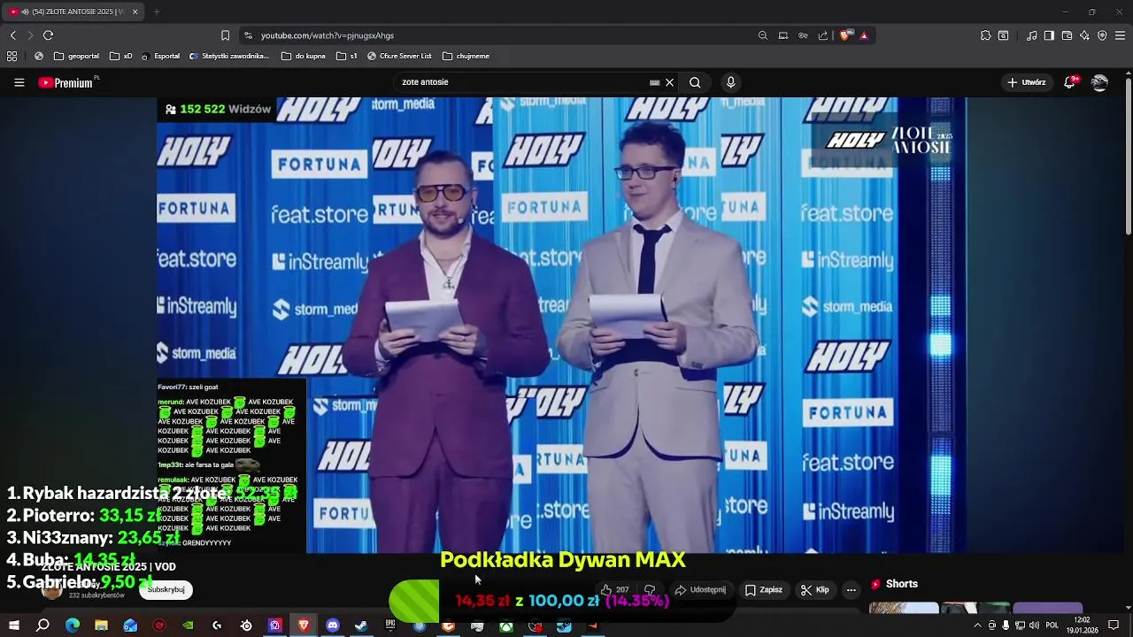Screen dimensions: 1133x637
Task: Close the ZŁOTE ANTOSIE browser tab
Action: pos(135,12)
